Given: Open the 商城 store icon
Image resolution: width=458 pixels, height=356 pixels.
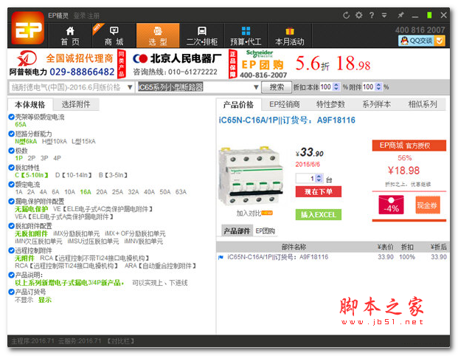Looking at the screenshot, I should [114, 30].
